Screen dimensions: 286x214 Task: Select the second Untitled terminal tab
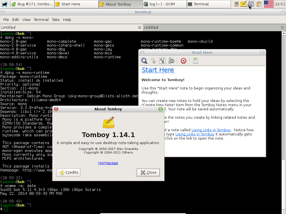(214, 28)
